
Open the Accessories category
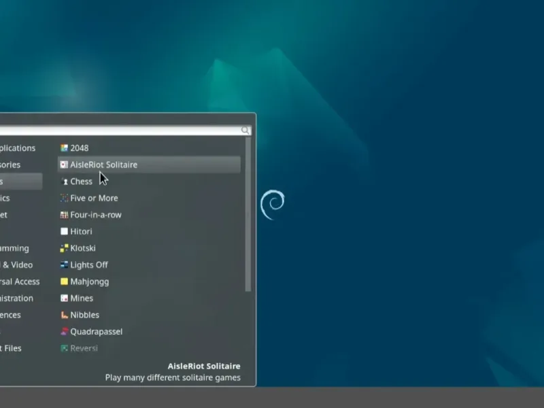point(21,165)
